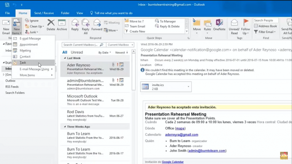Choose Task from New Items menu
The width and height of the screenshot is (292, 164).
click(33, 63)
